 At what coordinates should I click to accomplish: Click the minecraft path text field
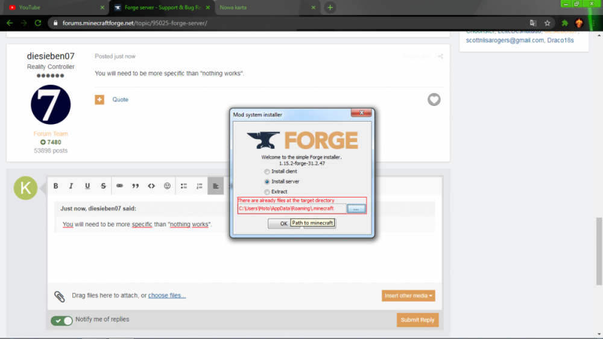coord(292,208)
